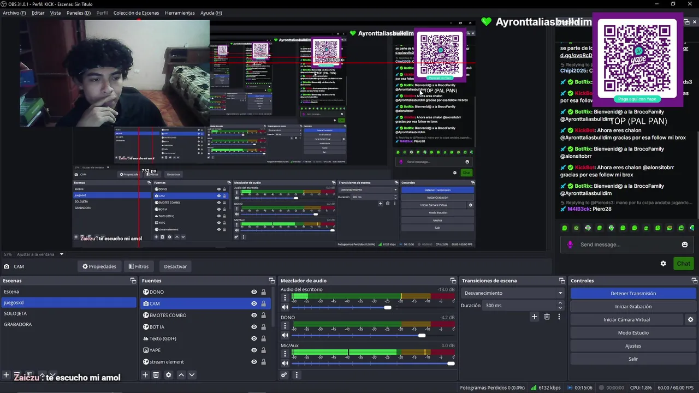The width and height of the screenshot is (699, 393).
Task: Open virtual camera settings gear
Action: (x=690, y=320)
